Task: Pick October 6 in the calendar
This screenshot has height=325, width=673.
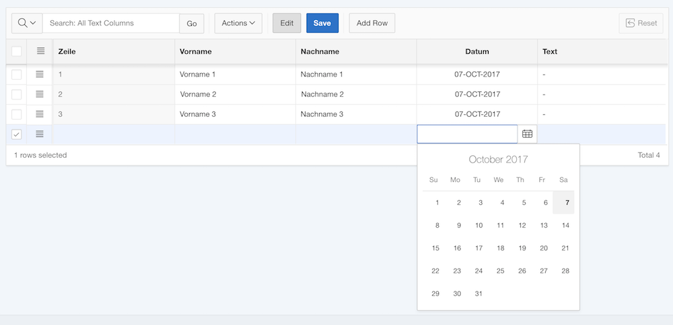Action: [x=542, y=203]
